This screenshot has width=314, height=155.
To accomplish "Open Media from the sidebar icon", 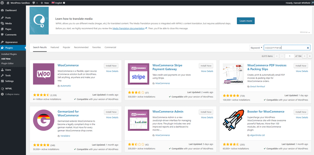I will pyautogui.click(x=3, y=24).
